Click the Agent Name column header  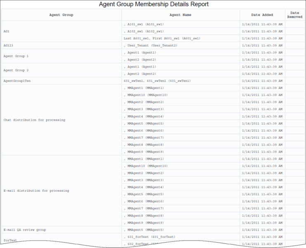(x=181, y=15)
